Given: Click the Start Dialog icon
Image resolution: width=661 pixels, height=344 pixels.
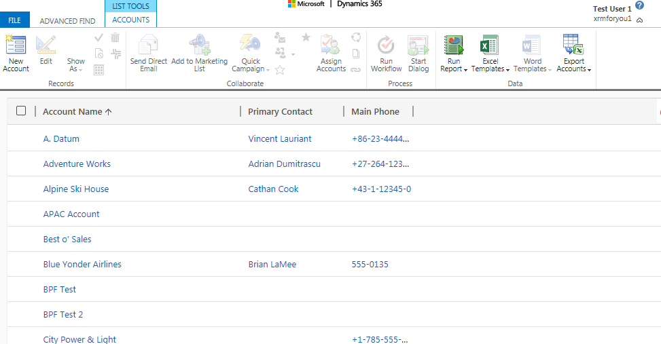Looking at the screenshot, I should click(x=418, y=45).
